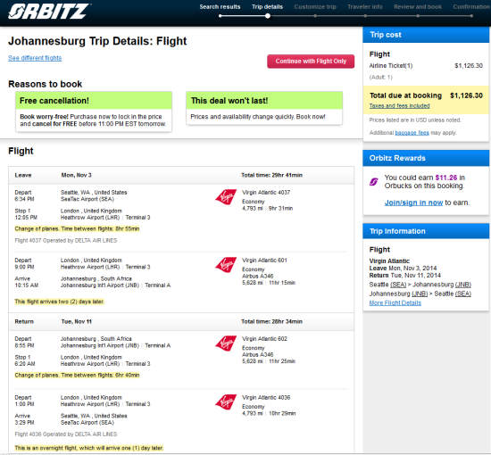Open Taxes and fees included link
The height and width of the screenshot is (455, 491).
point(399,106)
